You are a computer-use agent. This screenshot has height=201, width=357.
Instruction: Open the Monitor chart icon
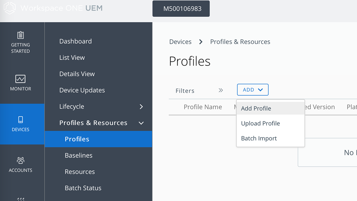click(x=20, y=79)
